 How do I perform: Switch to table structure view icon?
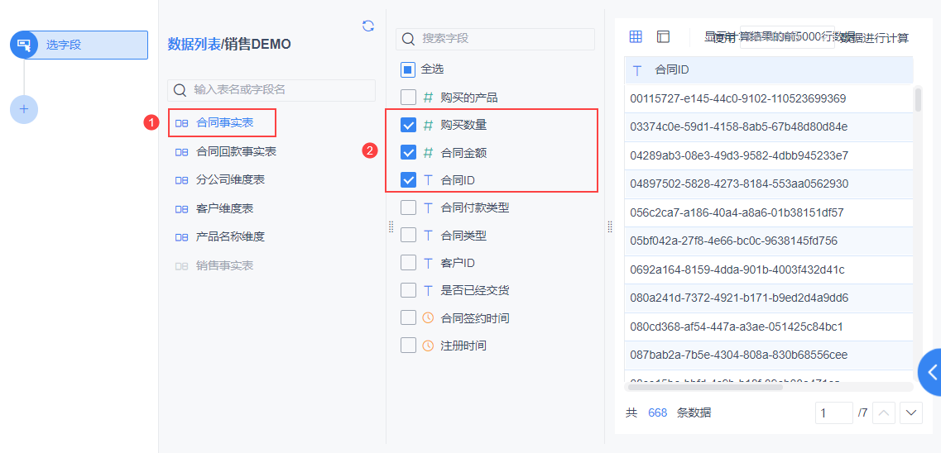pyautogui.click(x=663, y=36)
